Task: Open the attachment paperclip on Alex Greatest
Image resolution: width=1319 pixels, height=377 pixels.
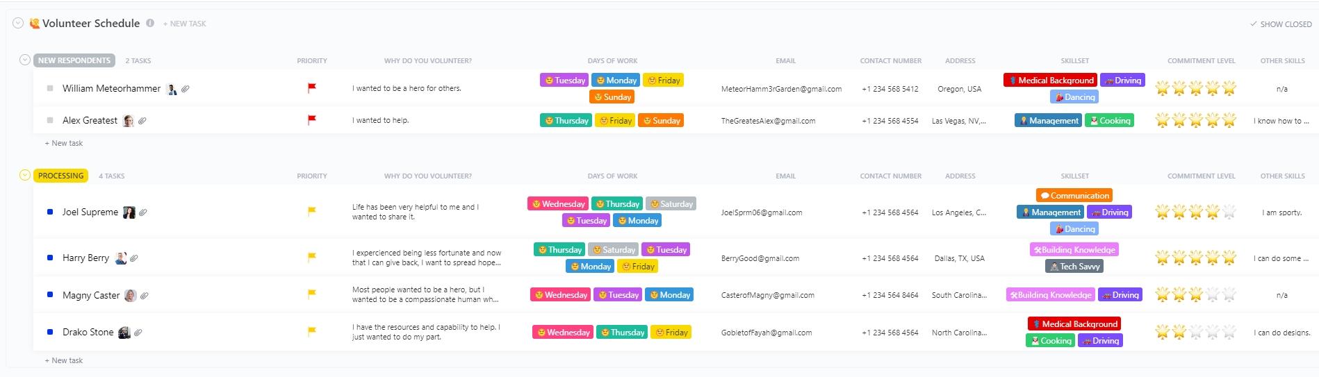Action: [x=142, y=121]
